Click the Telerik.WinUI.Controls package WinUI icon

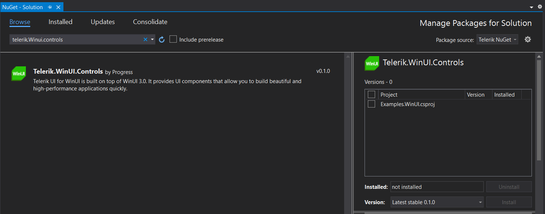(18, 74)
